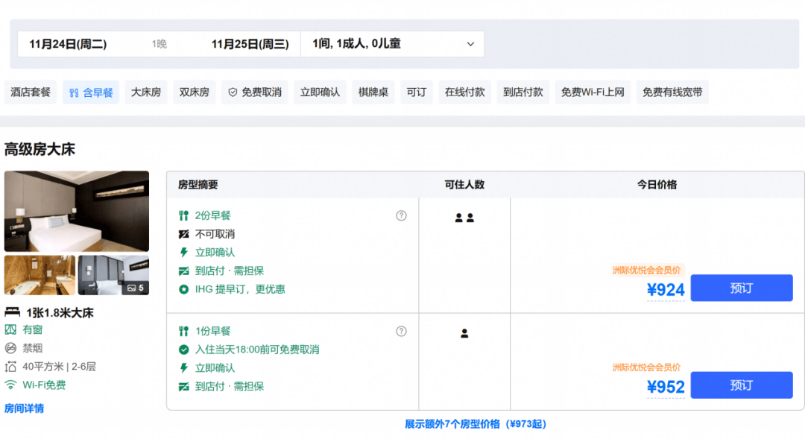805x439 pixels.
Task: Click the non-refundable icon beside 不可取消
Action: pos(183,234)
